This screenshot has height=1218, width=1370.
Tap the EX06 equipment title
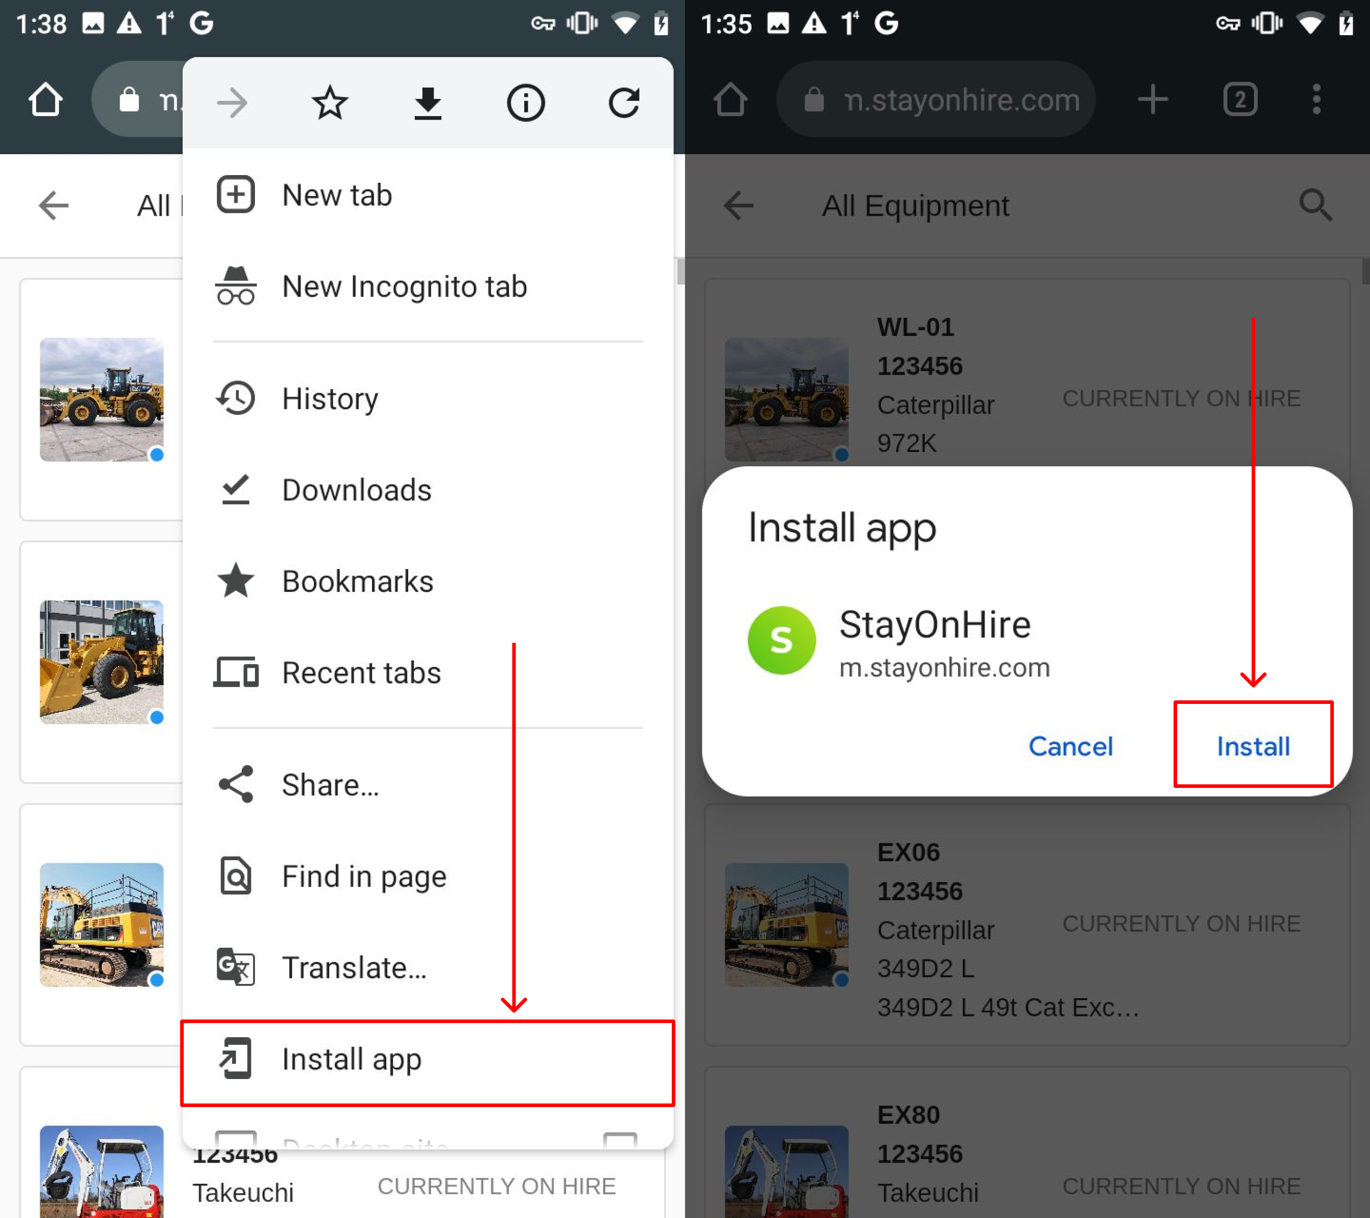coord(908,853)
